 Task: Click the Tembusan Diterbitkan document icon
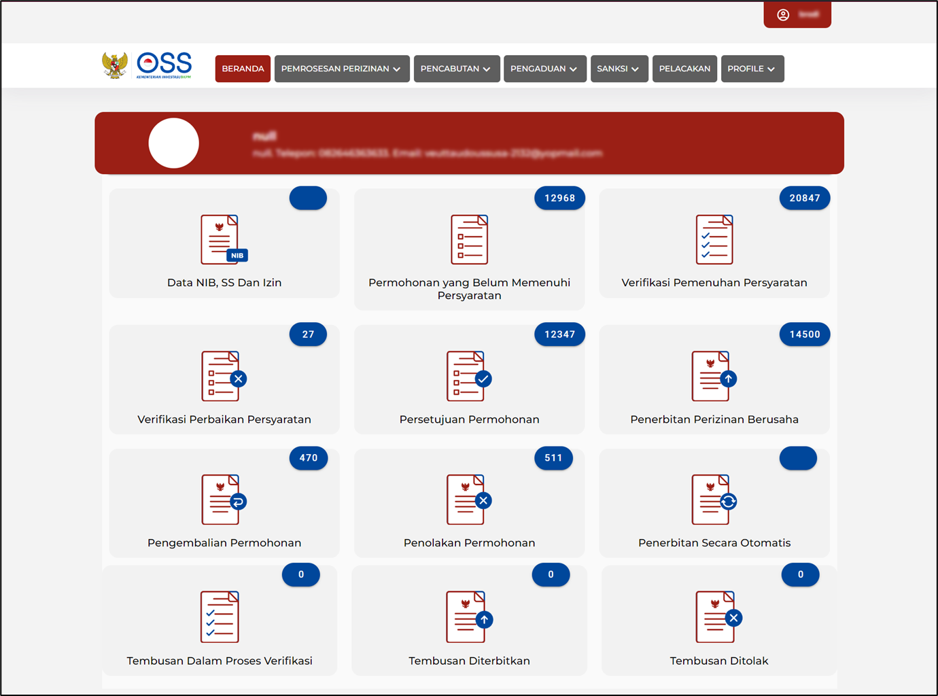469,617
